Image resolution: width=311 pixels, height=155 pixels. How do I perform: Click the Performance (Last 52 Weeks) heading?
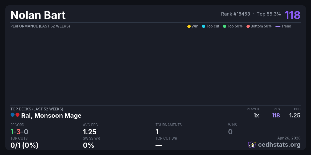coord(40,26)
